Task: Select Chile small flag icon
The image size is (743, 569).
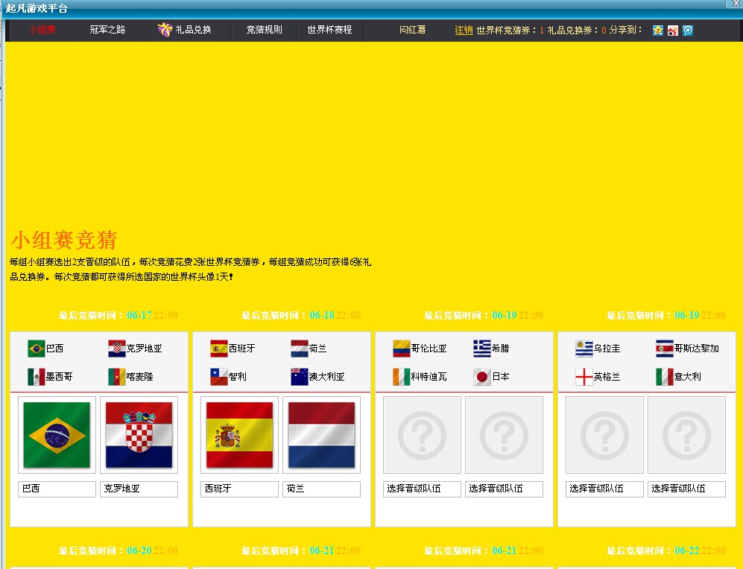Action: coord(219,377)
